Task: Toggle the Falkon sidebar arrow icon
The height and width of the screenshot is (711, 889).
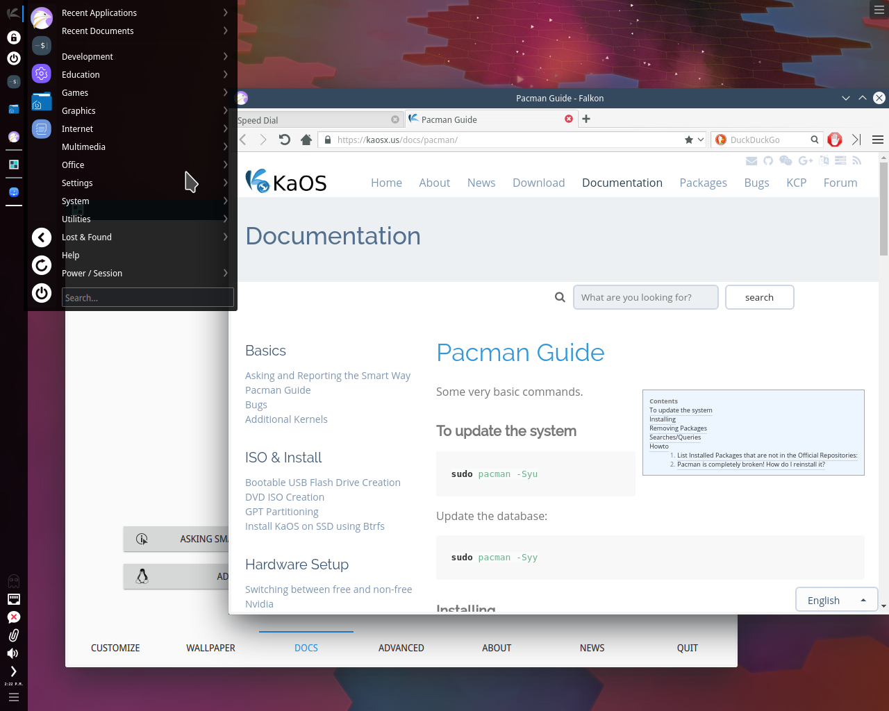Action: click(856, 140)
